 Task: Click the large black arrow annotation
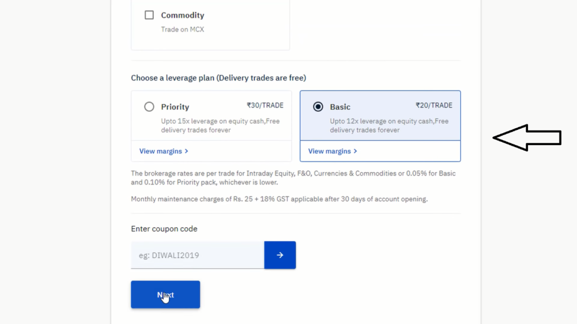point(527,138)
